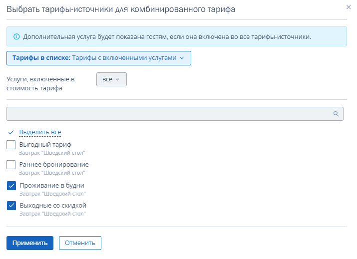This screenshot has height=259, width=357.
Task: Click the notice text about Дополнительная услуга
Action: click(x=167, y=37)
